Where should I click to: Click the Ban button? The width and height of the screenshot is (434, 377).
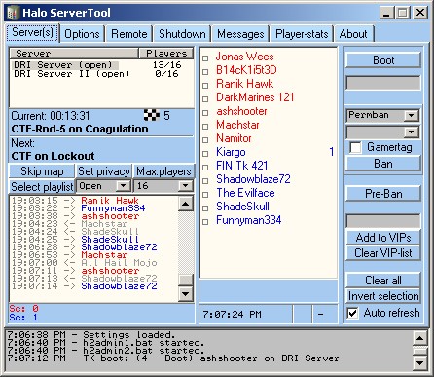[x=383, y=164]
